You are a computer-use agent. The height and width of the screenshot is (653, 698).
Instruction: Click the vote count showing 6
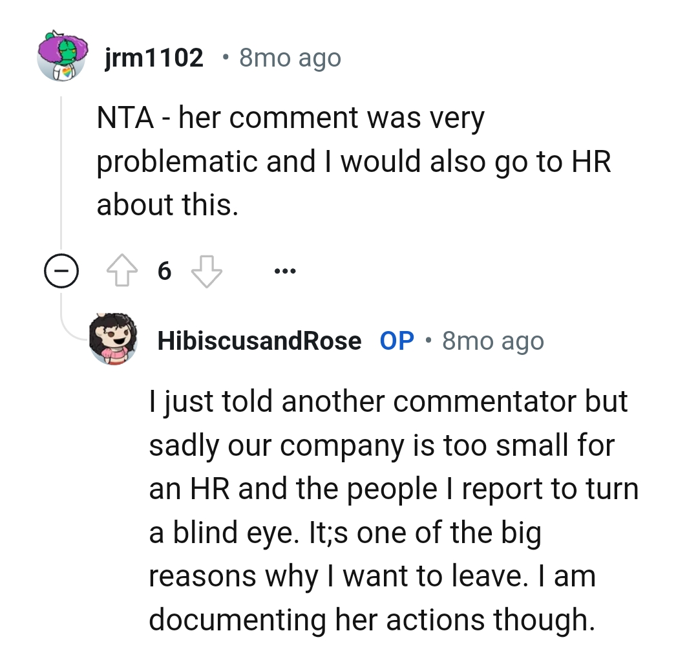click(x=164, y=272)
